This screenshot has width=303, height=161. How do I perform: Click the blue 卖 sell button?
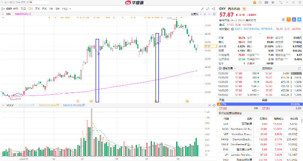(x=294, y=19)
